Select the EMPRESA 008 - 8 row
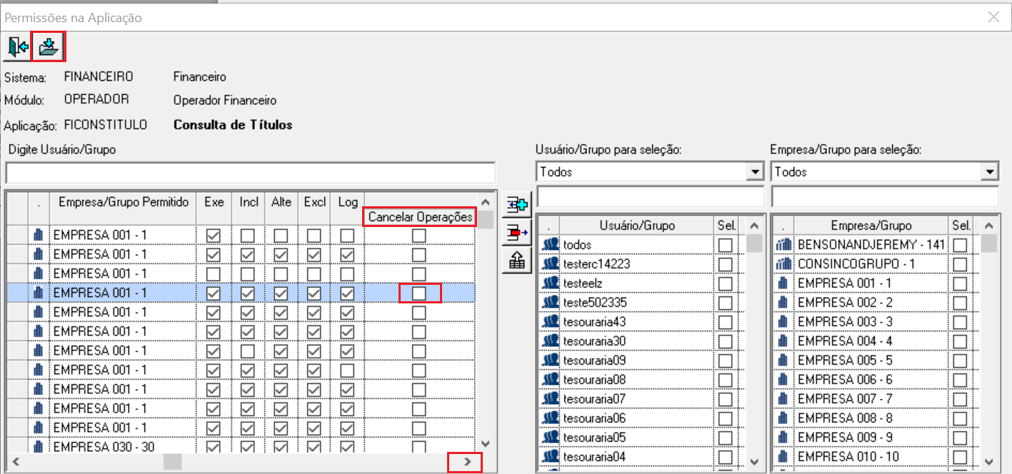1012x474 pixels. [x=877, y=418]
